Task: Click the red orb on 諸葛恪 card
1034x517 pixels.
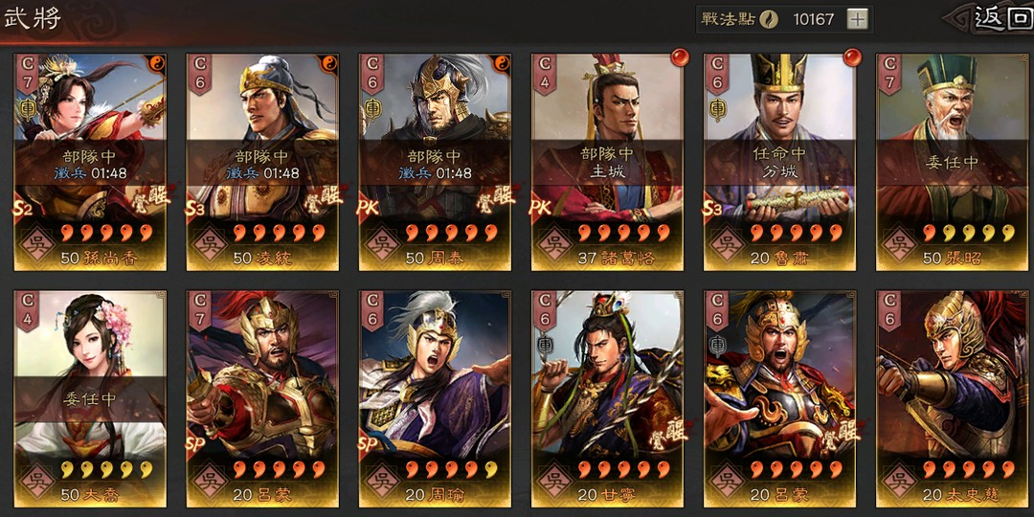Action: pos(680,57)
